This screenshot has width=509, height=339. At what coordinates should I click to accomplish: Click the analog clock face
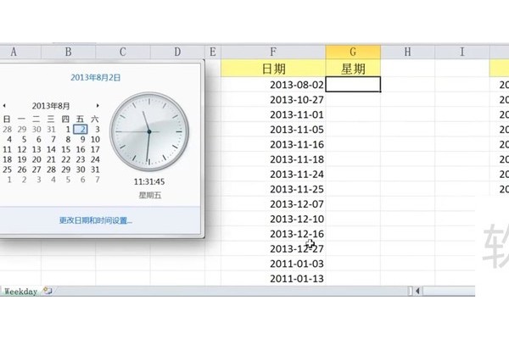point(149,131)
